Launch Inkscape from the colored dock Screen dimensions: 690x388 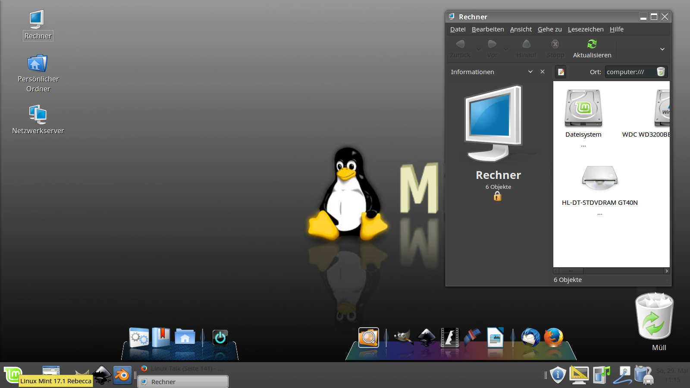click(427, 337)
